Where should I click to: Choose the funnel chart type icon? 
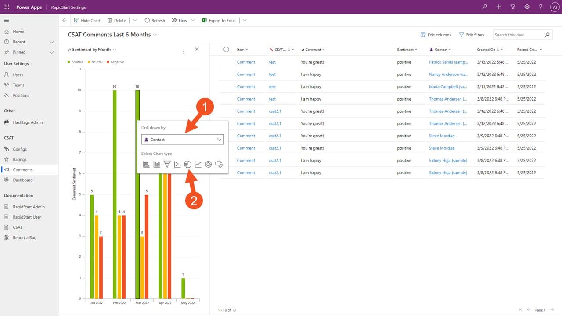click(x=167, y=164)
